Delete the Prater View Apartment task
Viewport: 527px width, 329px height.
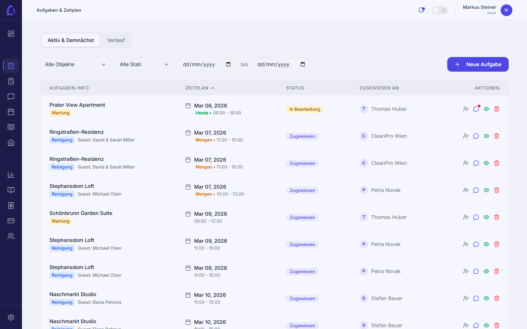point(497,109)
